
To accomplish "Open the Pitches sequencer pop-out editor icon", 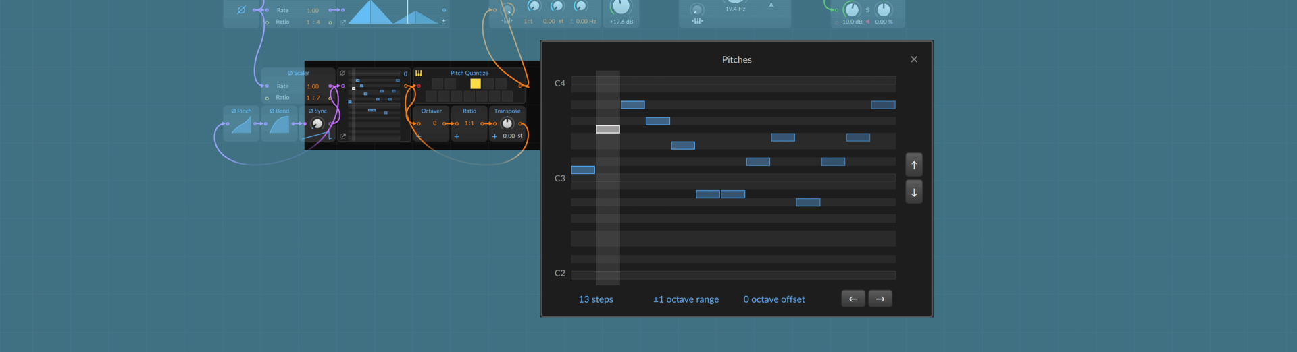I will 343,136.
